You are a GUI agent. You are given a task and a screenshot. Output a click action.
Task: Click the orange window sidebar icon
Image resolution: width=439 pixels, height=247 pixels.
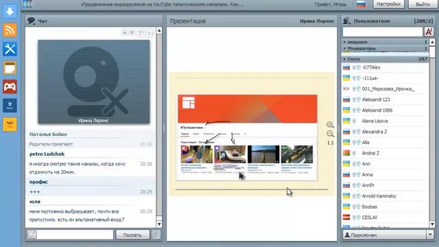(x=10, y=68)
